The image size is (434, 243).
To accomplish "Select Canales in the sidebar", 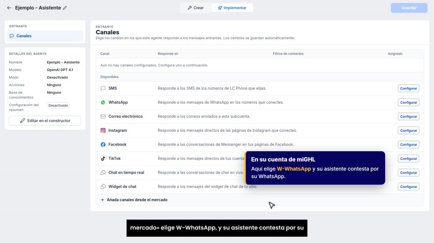I will [x=45, y=36].
